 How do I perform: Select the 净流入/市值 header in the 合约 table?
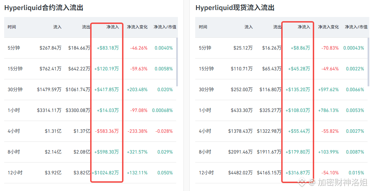(x=165, y=27)
